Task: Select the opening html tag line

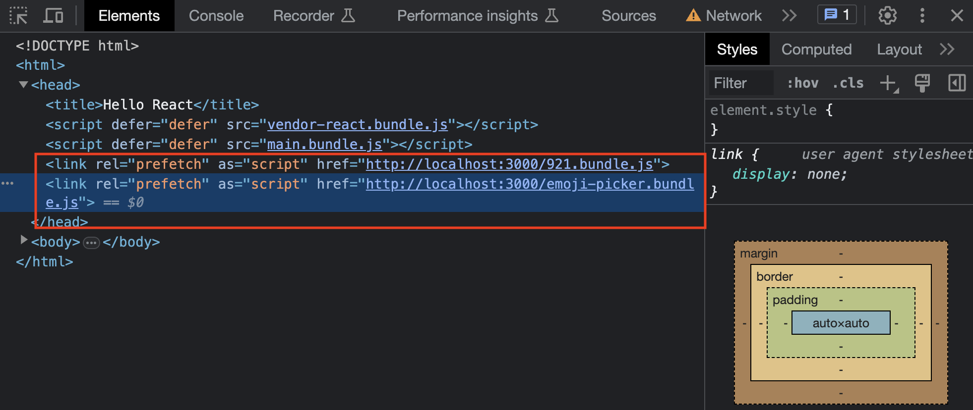Action: point(40,65)
